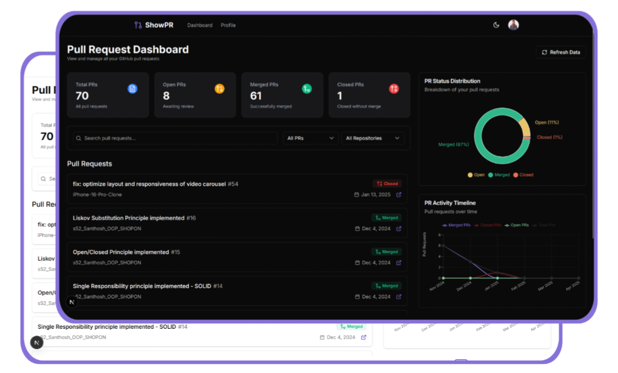Expand the All PRs dropdown
This screenshot has width=618, height=373.
[x=311, y=138]
